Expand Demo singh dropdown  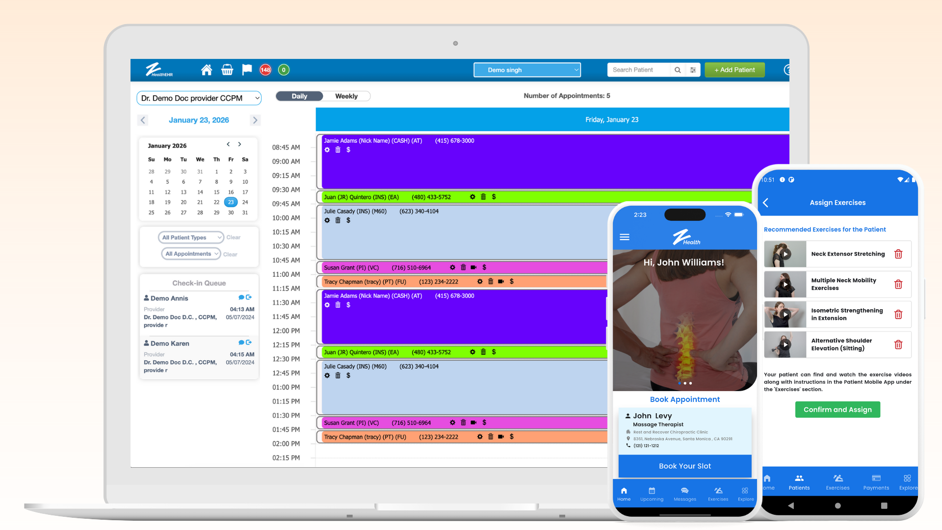point(527,70)
